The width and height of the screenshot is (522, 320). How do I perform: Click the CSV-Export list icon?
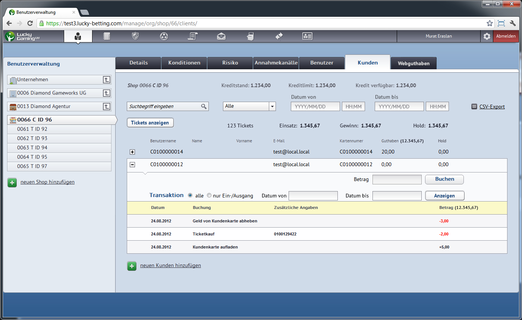pyautogui.click(x=474, y=107)
